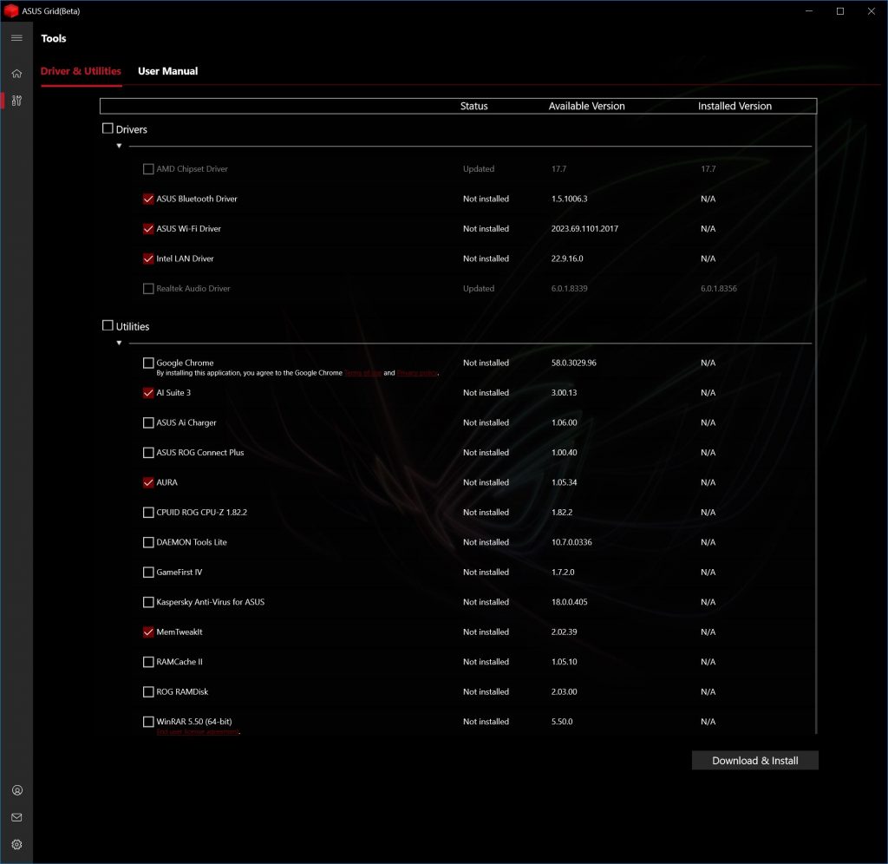Open the account profile icon
888x864 pixels.
16,789
